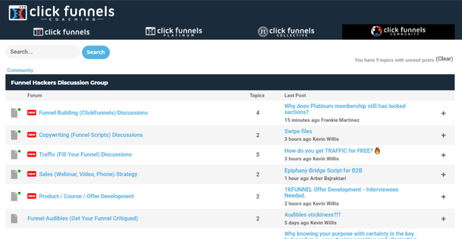The image size is (462, 239).
Task: Expand the Product / Course row
Action: [x=443, y=197]
